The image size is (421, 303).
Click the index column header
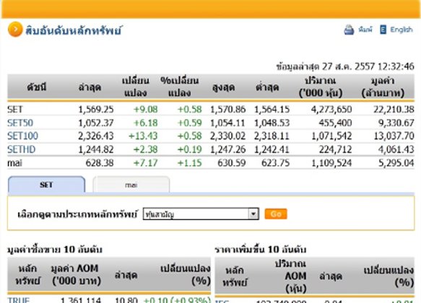37,87
